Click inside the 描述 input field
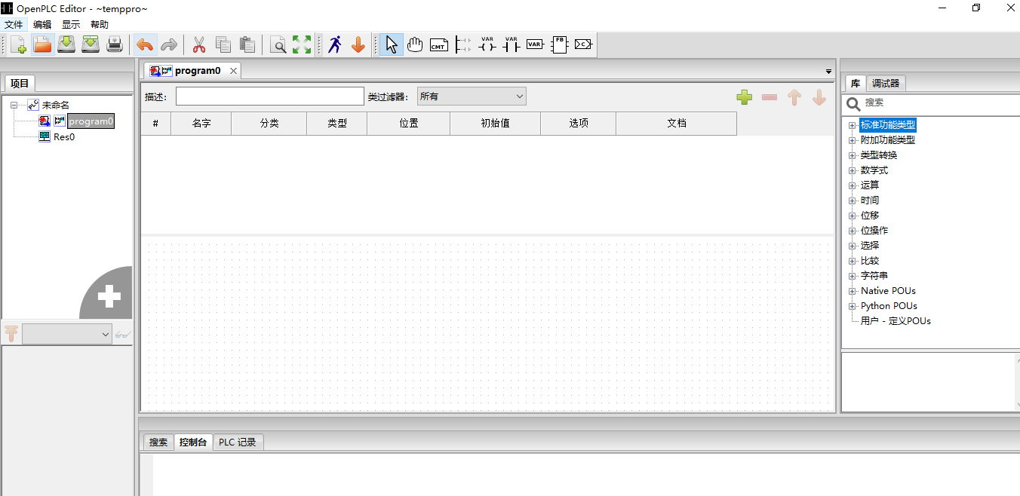Viewport: 1020px width, 496px height. (269, 96)
